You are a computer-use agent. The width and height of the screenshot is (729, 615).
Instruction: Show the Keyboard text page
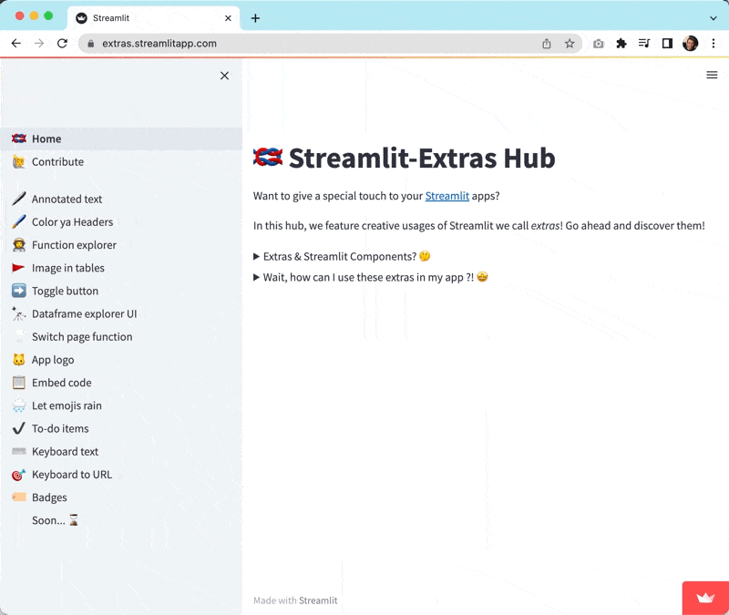121,451
